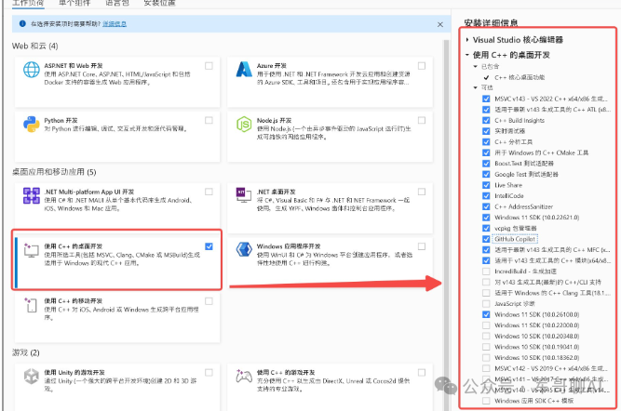The width and height of the screenshot is (621, 411).
Task: Check Windows 10 SDK (10.0.20348.0)
Action: [x=486, y=336]
